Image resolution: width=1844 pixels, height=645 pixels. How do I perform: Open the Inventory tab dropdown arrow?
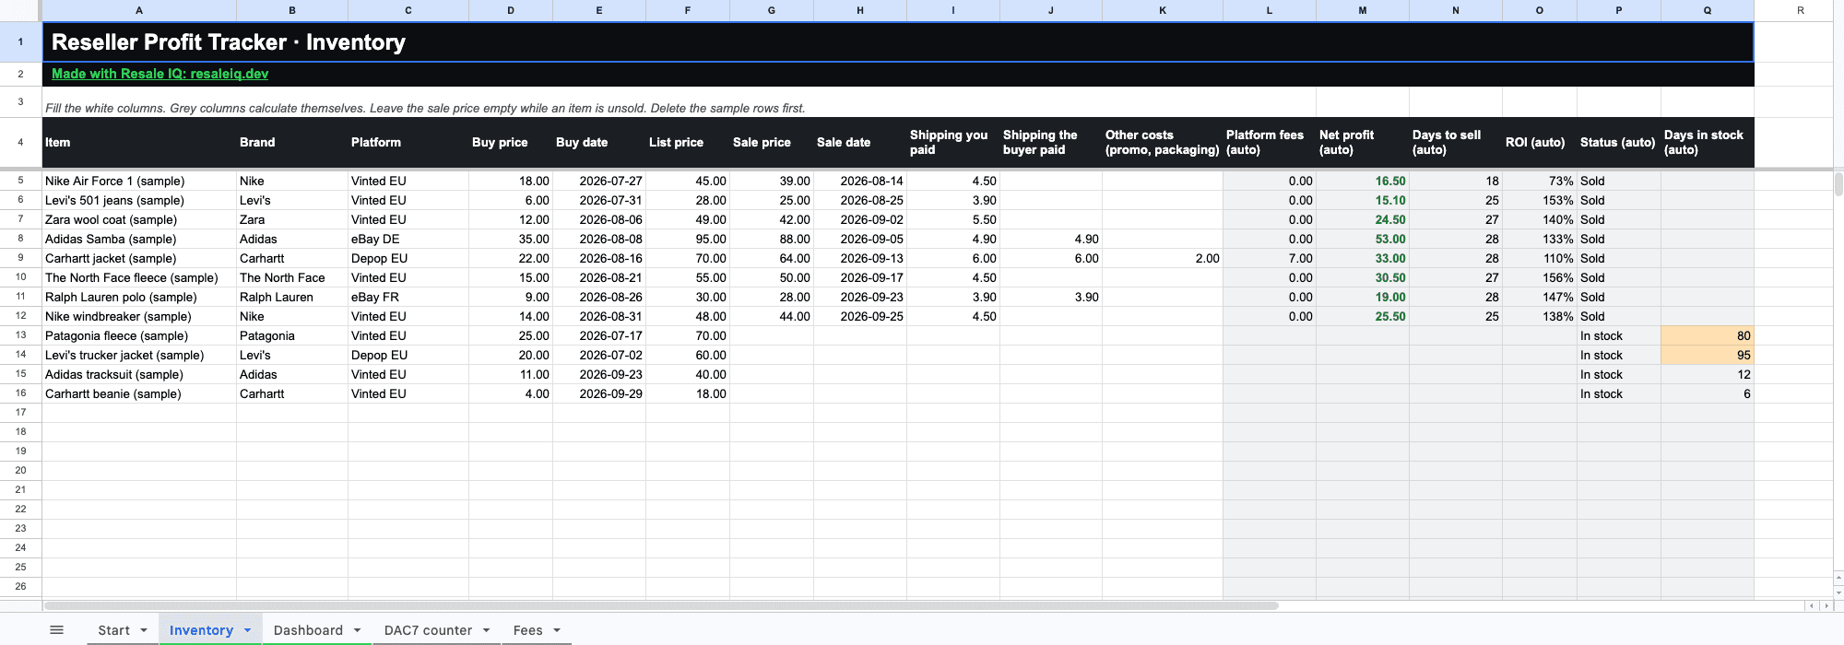pos(247,630)
